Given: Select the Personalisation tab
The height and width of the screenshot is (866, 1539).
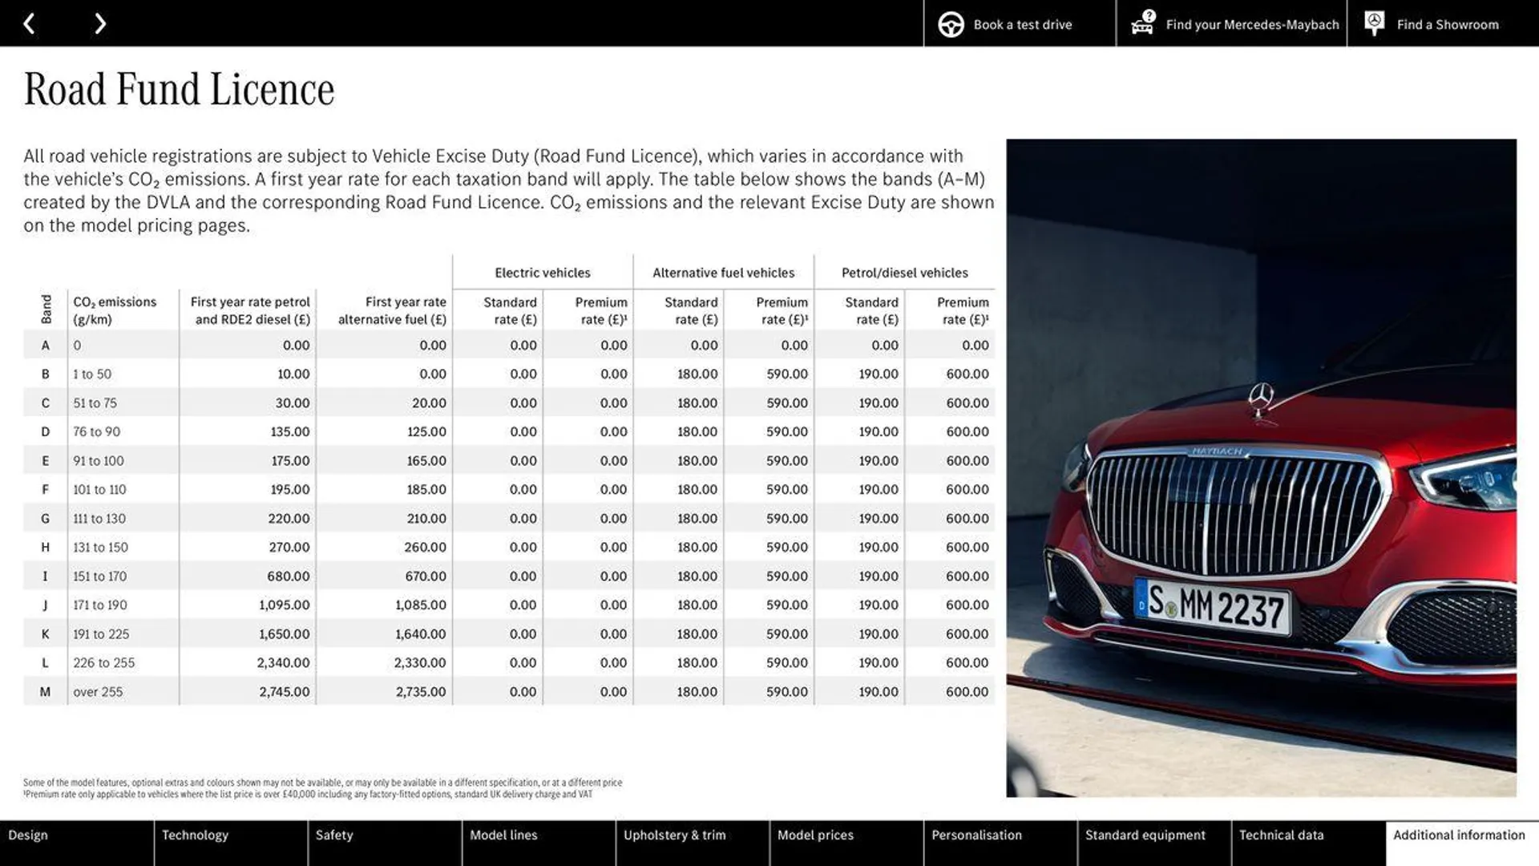Looking at the screenshot, I should [x=1000, y=843].
